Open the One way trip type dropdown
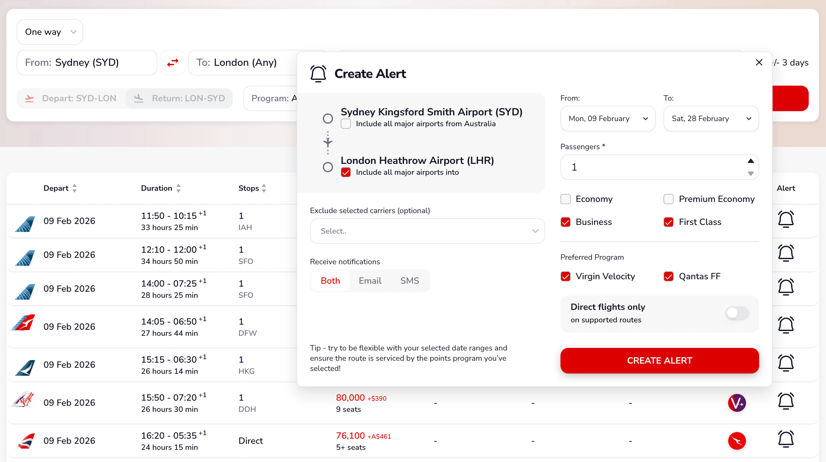The image size is (826, 462). [x=50, y=32]
